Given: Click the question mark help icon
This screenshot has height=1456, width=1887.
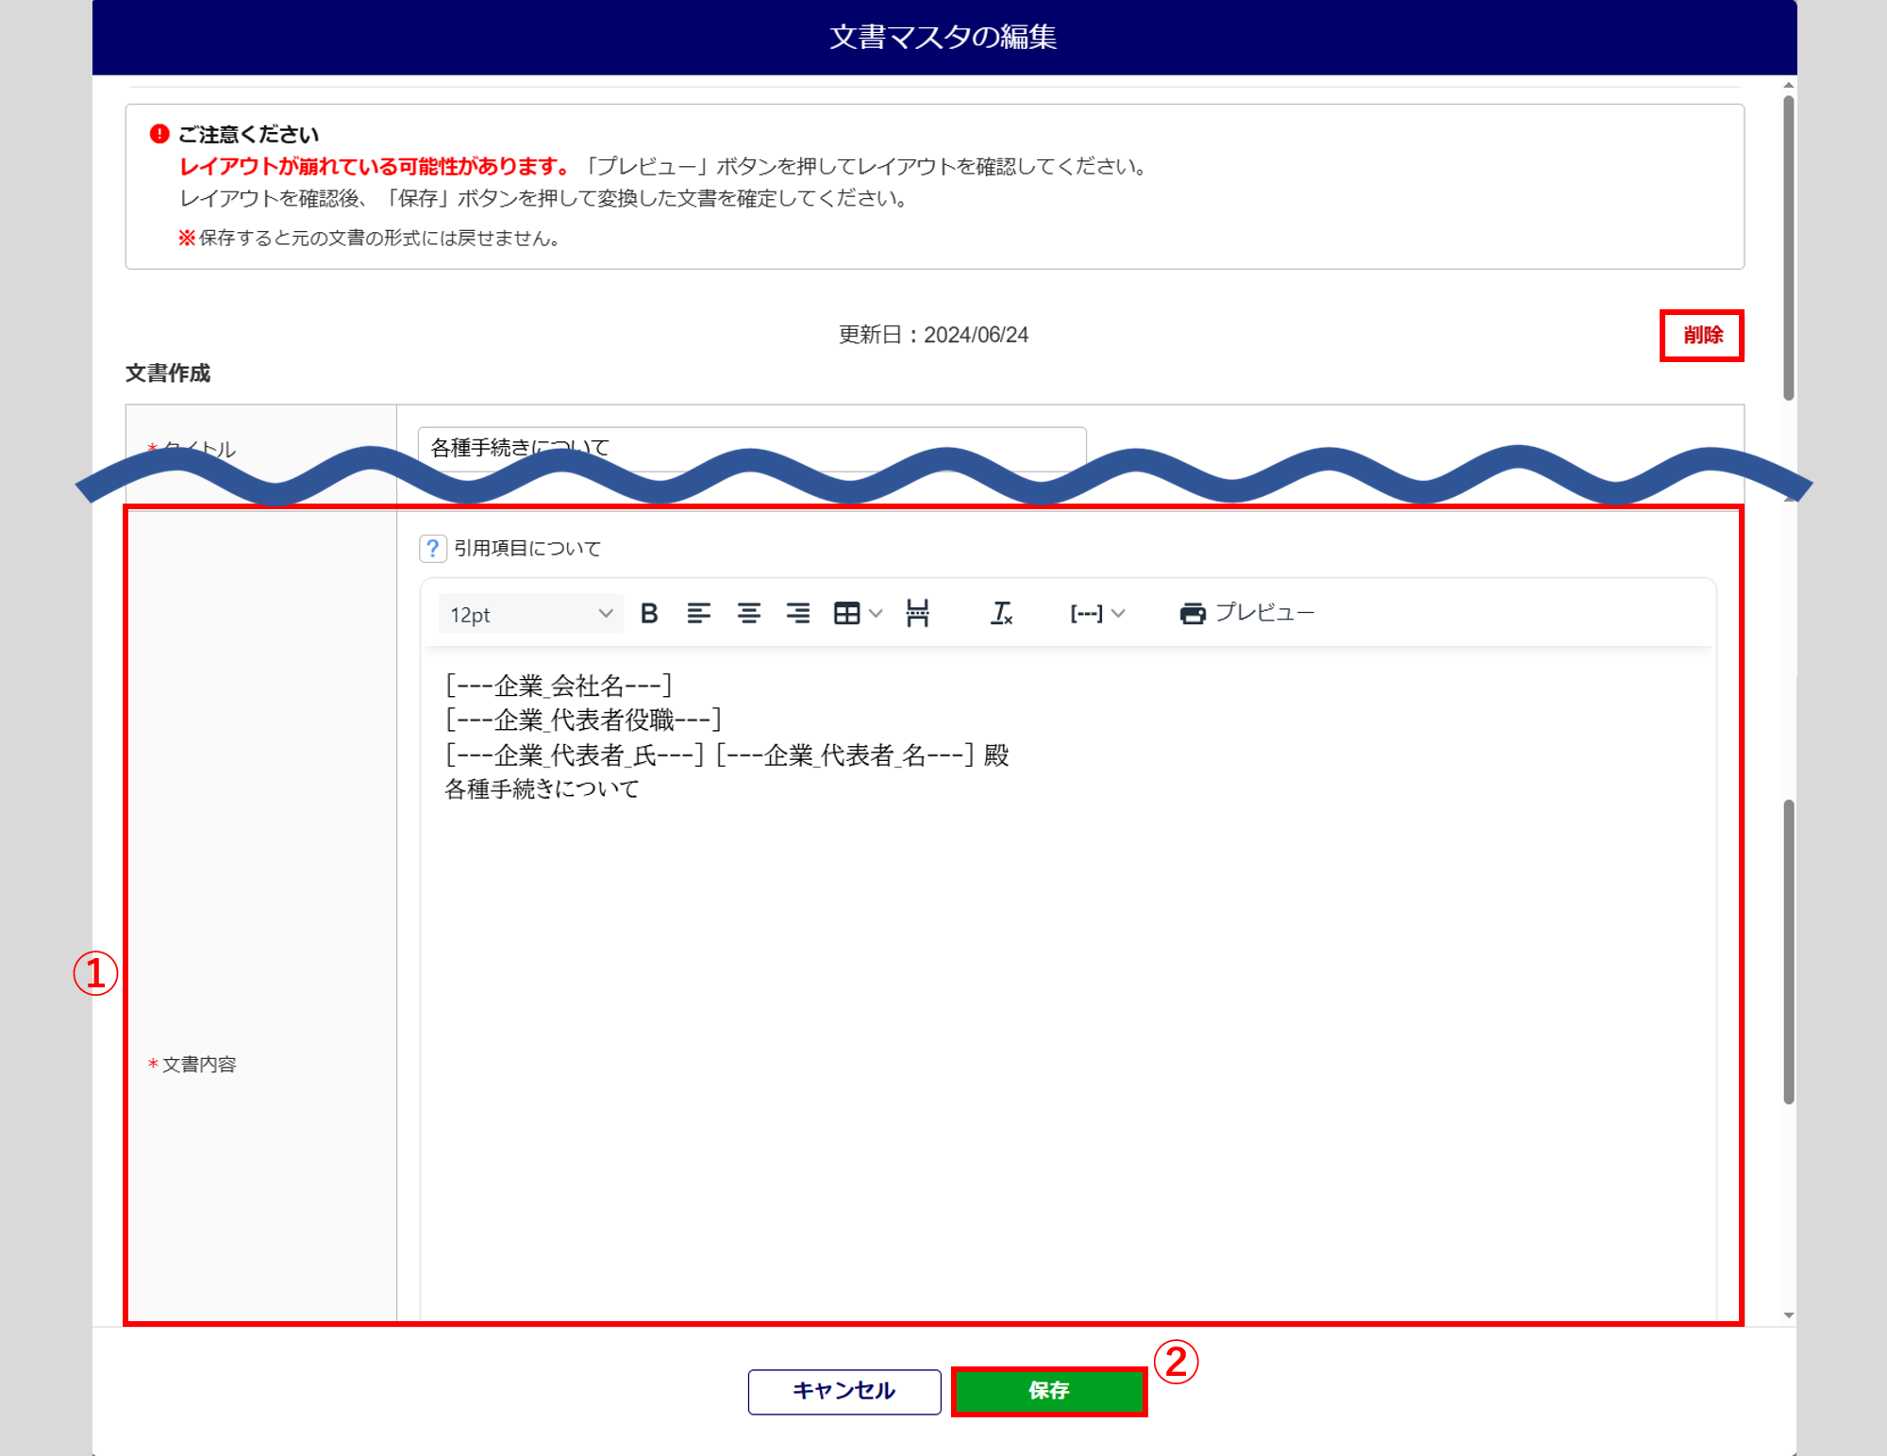Looking at the screenshot, I should 432,548.
